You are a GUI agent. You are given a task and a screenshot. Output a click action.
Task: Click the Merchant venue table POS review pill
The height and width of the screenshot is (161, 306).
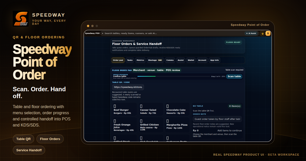pyautogui.click(x=157, y=70)
